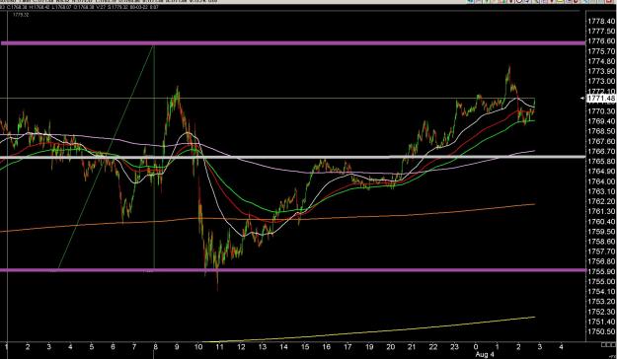This screenshot has height=359, width=617.
Task: Click the 1761.30 price axis label
Action: click(x=601, y=211)
